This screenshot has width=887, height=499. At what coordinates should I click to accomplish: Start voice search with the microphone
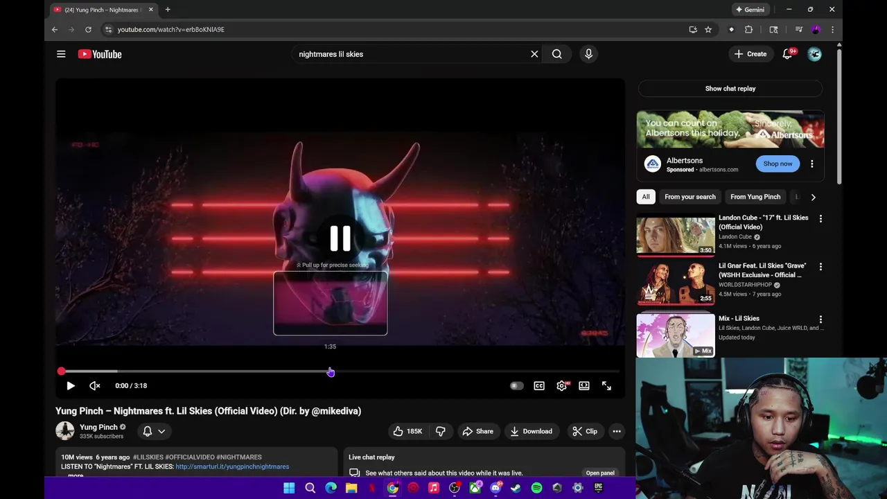[588, 54]
